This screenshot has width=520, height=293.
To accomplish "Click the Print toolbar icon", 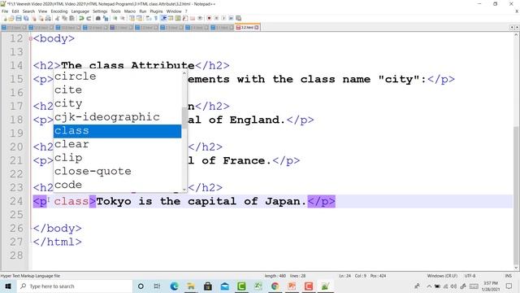I will pos(48,18).
